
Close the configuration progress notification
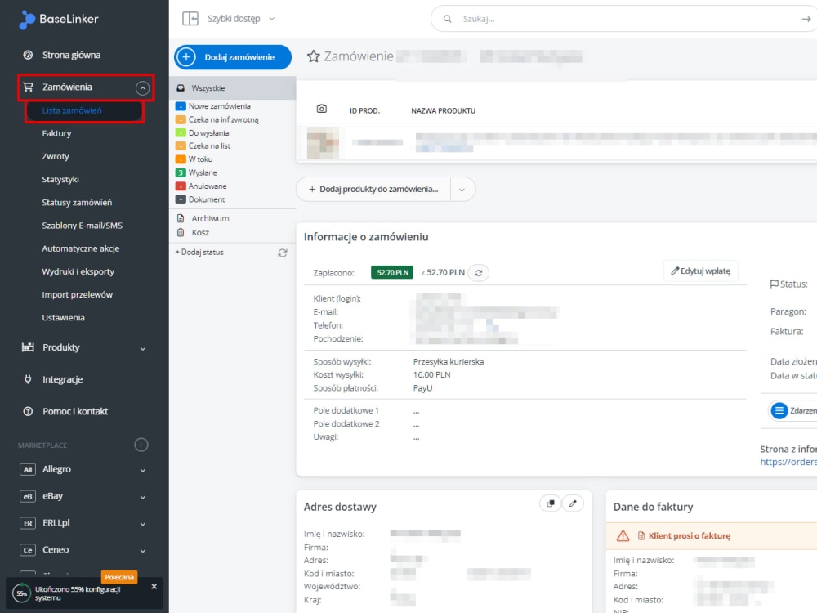pyautogui.click(x=154, y=586)
